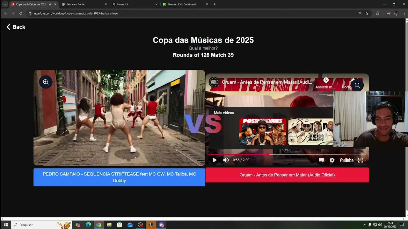This screenshot has height=229, width=408.
Task: Open the Balneário suggested video thumbnail
Action: (x=311, y=132)
